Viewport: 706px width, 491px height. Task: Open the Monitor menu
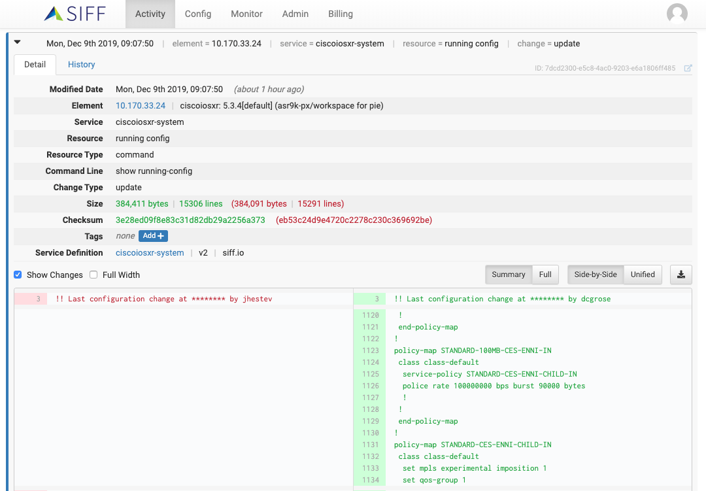point(246,14)
